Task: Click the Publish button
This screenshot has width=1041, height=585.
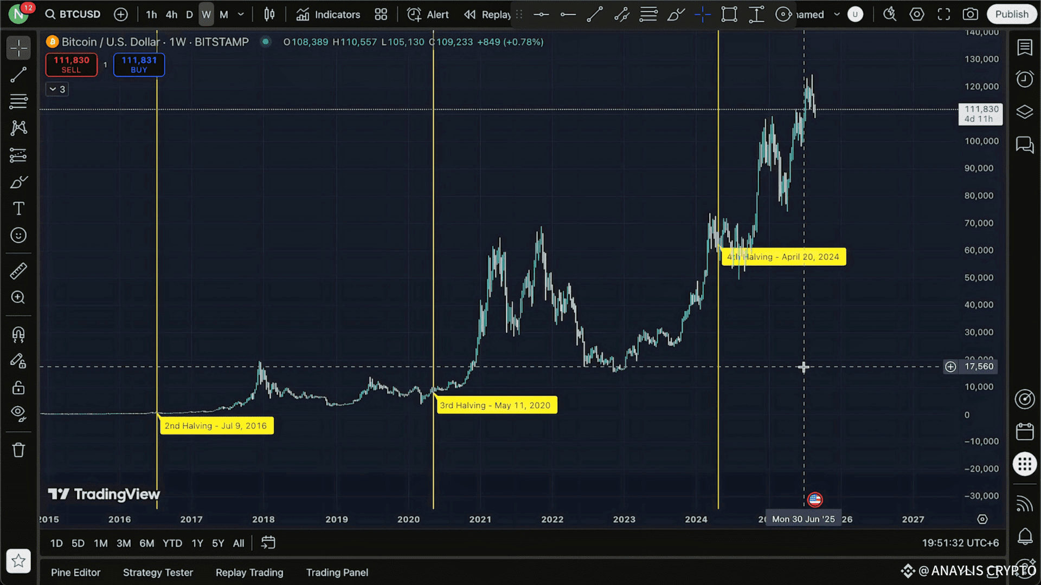Action: 1012,15
